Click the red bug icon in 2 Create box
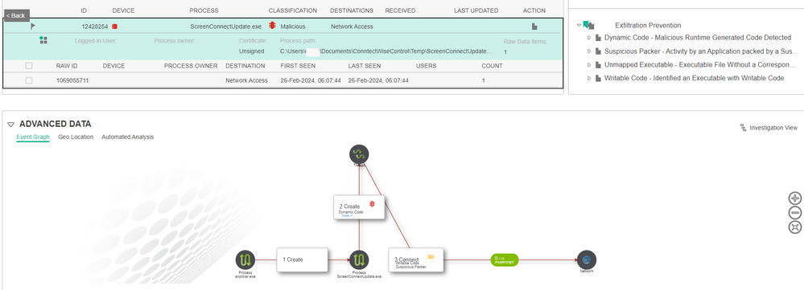 click(x=373, y=205)
